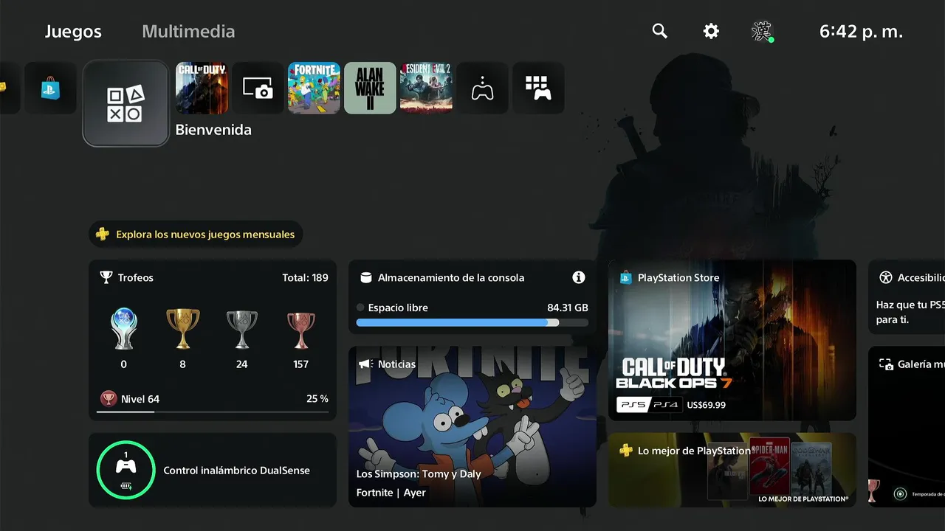
Task: Click the trophy level progress bar
Action: click(213, 412)
